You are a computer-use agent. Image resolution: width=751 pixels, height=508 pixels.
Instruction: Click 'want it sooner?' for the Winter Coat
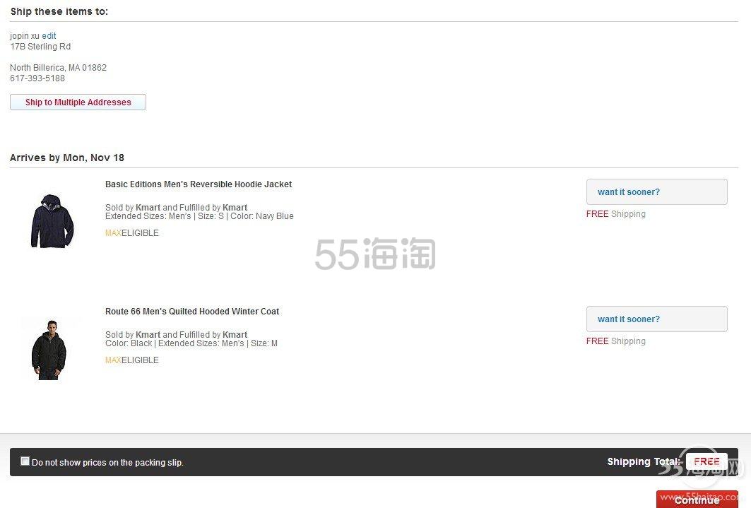(656, 319)
